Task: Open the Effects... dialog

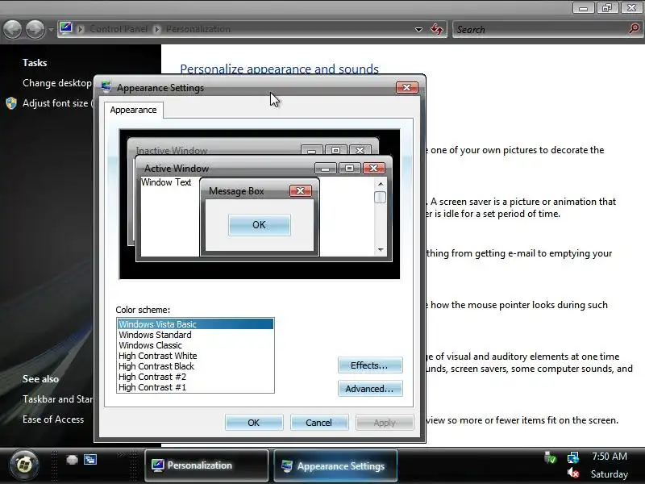Action: click(370, 365)
